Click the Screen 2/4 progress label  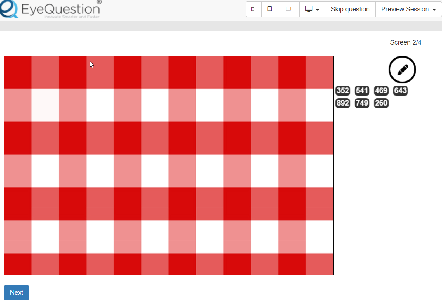(406, 42)
